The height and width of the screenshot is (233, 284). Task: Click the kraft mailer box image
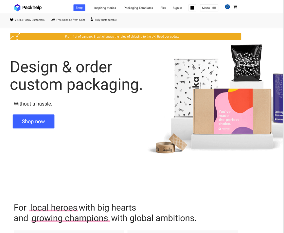point(232,111)
